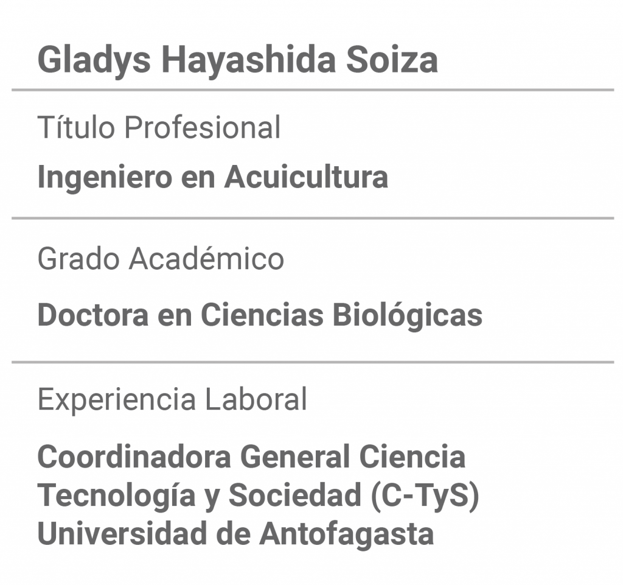Click the (C-TyS) abbreviation

tap(425, 496)
